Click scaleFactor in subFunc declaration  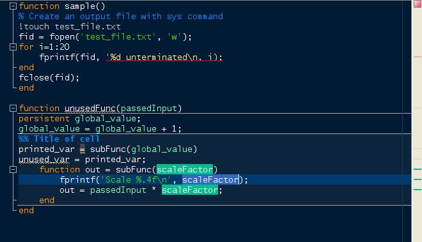click(x=185, y=170)
